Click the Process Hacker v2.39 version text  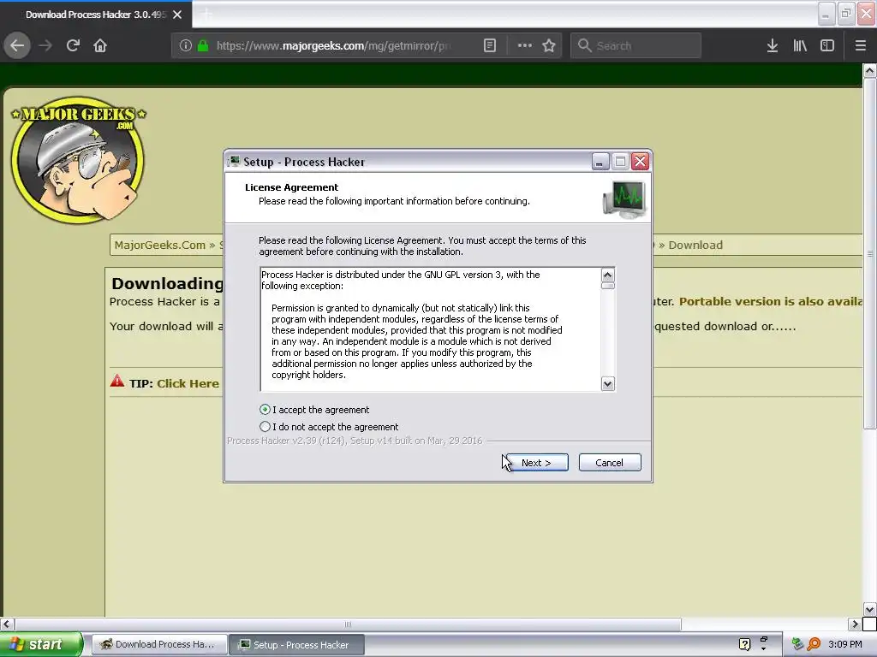tap(355, 441)
